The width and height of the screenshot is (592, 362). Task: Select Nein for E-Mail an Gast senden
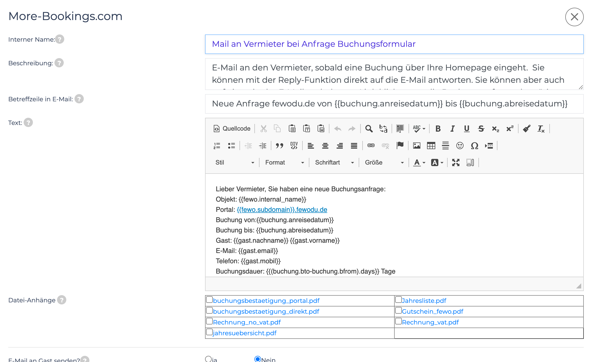click(258, 359)
